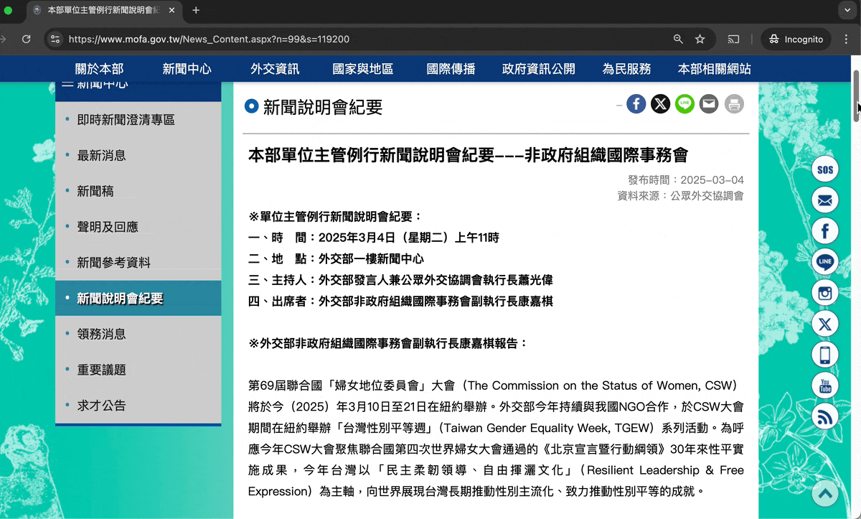Open RSS feed icon in sidebar

point(824,416)
